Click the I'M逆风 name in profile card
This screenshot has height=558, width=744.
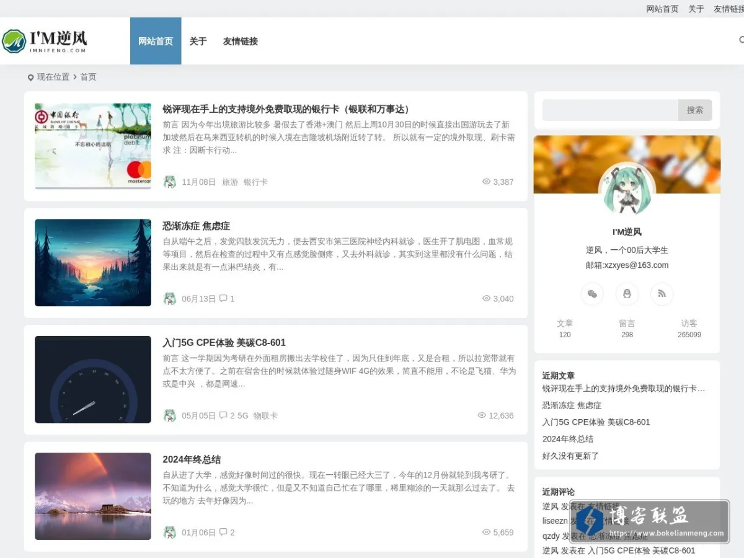627,232
